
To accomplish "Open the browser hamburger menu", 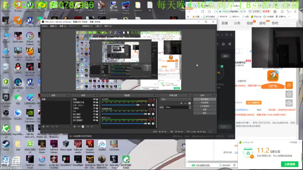I will tap(295, 12).
